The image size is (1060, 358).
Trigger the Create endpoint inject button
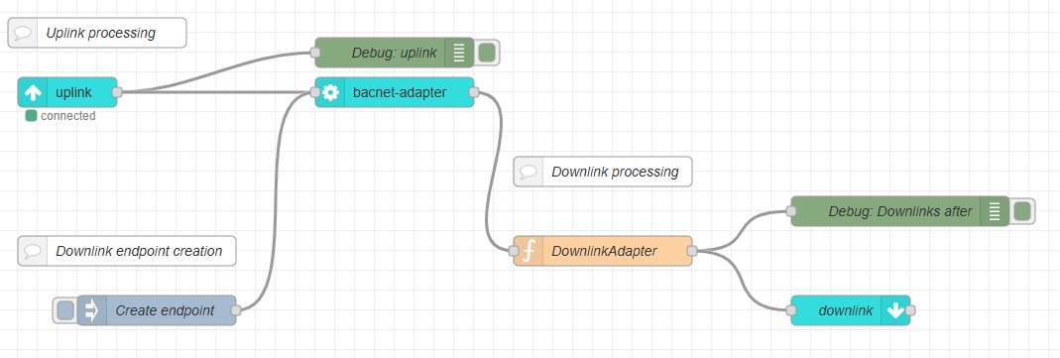64,310
